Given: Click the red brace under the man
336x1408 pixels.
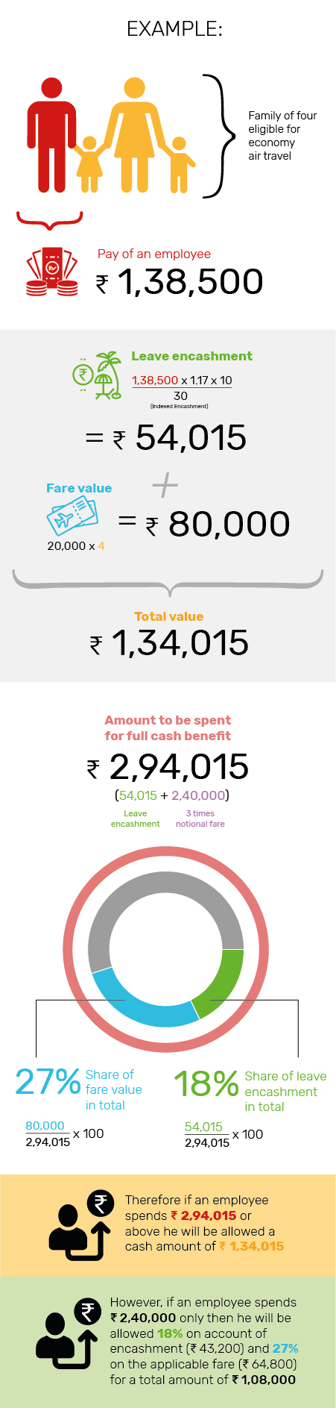Looking at the screenshot, I should (50, 220).
